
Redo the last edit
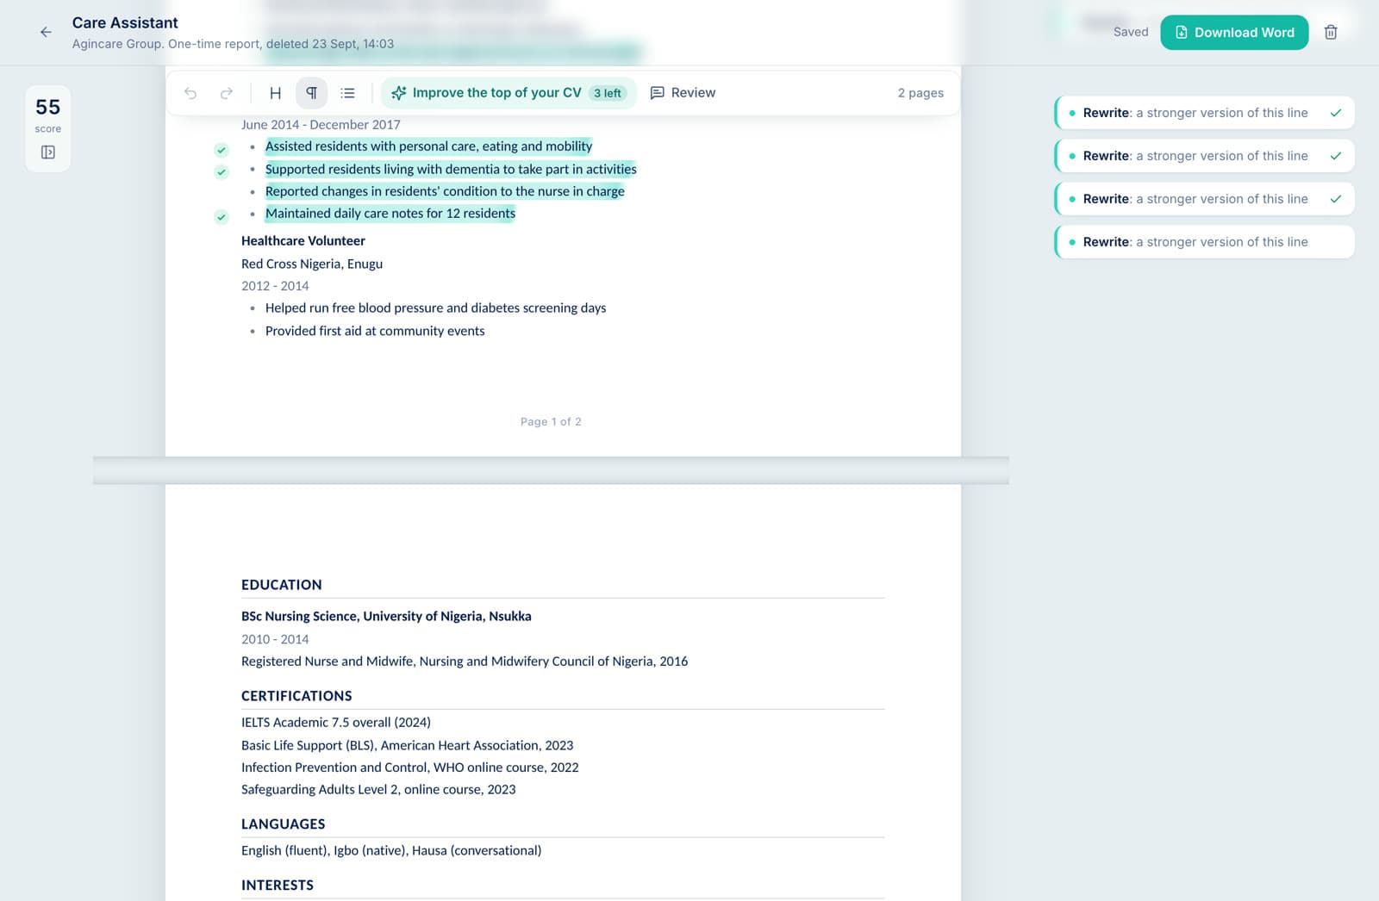(x=227, y=93)
